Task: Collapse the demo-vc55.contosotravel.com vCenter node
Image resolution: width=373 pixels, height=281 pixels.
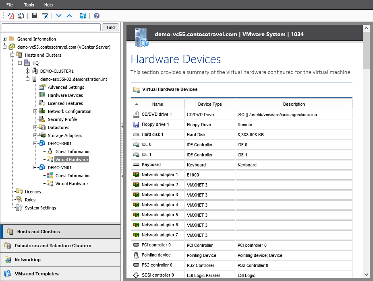Action: [4, 47]
